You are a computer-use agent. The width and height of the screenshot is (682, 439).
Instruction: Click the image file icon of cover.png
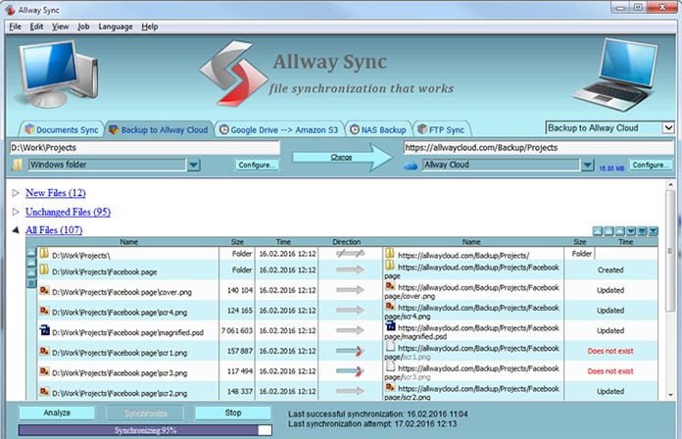44,290
